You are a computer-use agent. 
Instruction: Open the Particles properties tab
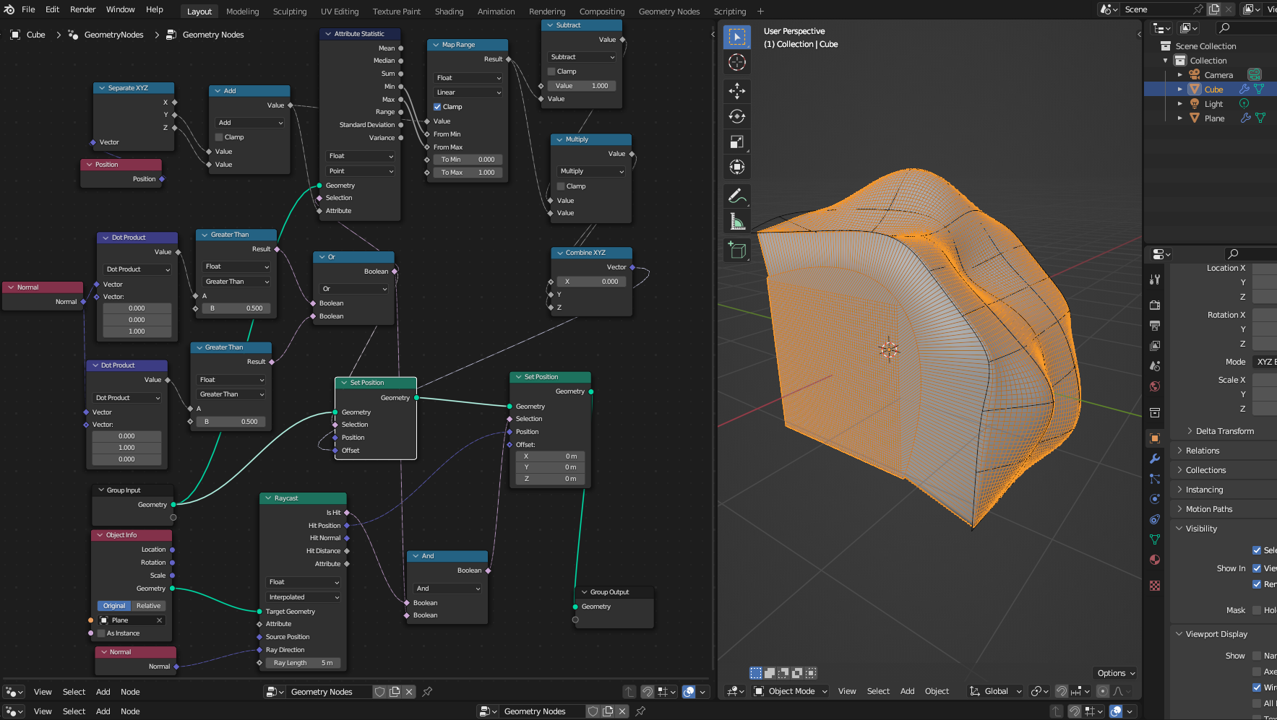tap(1155, 479)
